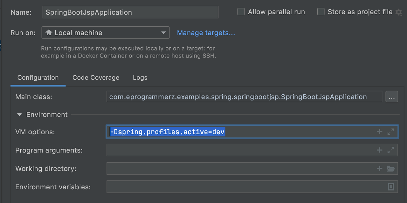
Task: Enable Allow parallel run
Action: (x=241, y=11)
